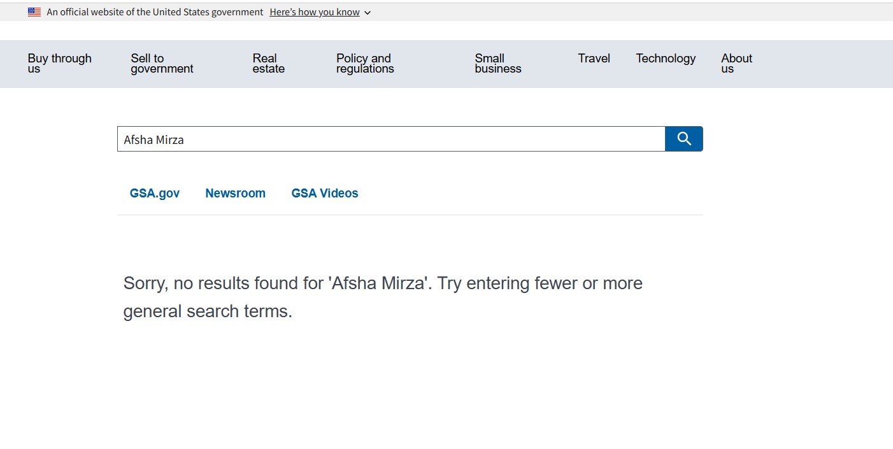Switch to the GSA.gov results tab

pyautogui.click(x=155, y=194)
